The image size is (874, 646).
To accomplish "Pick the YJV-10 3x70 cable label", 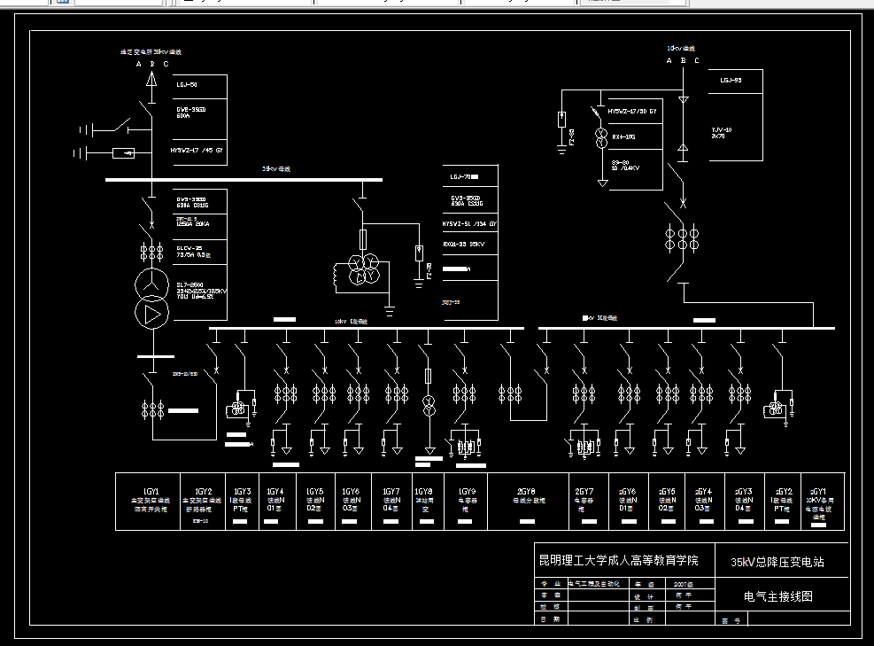I will pos(722,133).
